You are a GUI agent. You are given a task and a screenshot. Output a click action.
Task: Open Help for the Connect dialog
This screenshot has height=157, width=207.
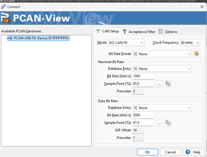194,152
